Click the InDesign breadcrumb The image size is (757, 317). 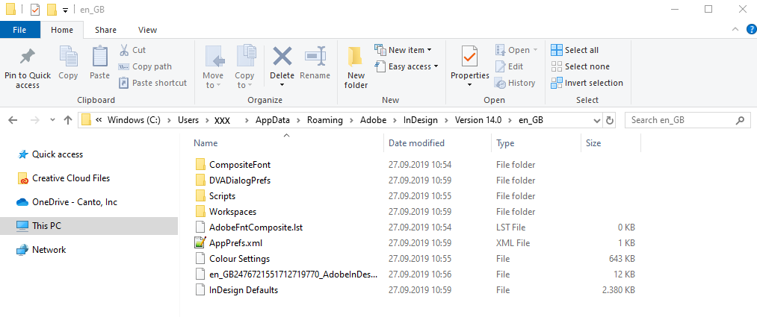(x=421, y=120)
